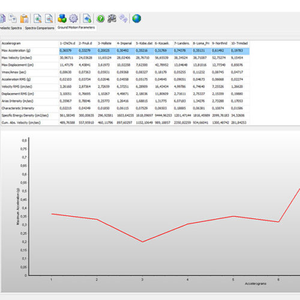Image resolution: width=300 pixels, height=300 pixels.
Task: Click the 7-Landers column header
Action: 182,43
